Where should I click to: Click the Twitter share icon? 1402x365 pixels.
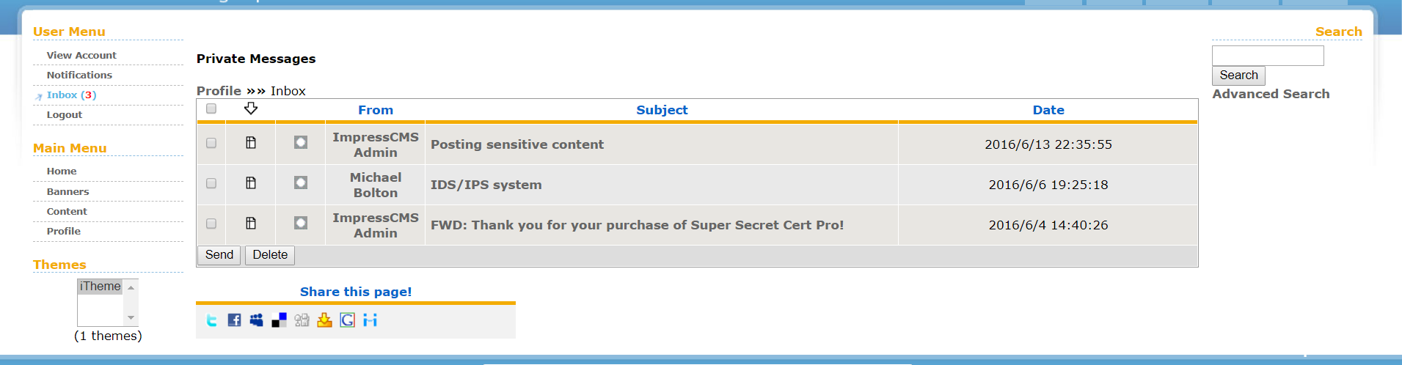[211, 320]
